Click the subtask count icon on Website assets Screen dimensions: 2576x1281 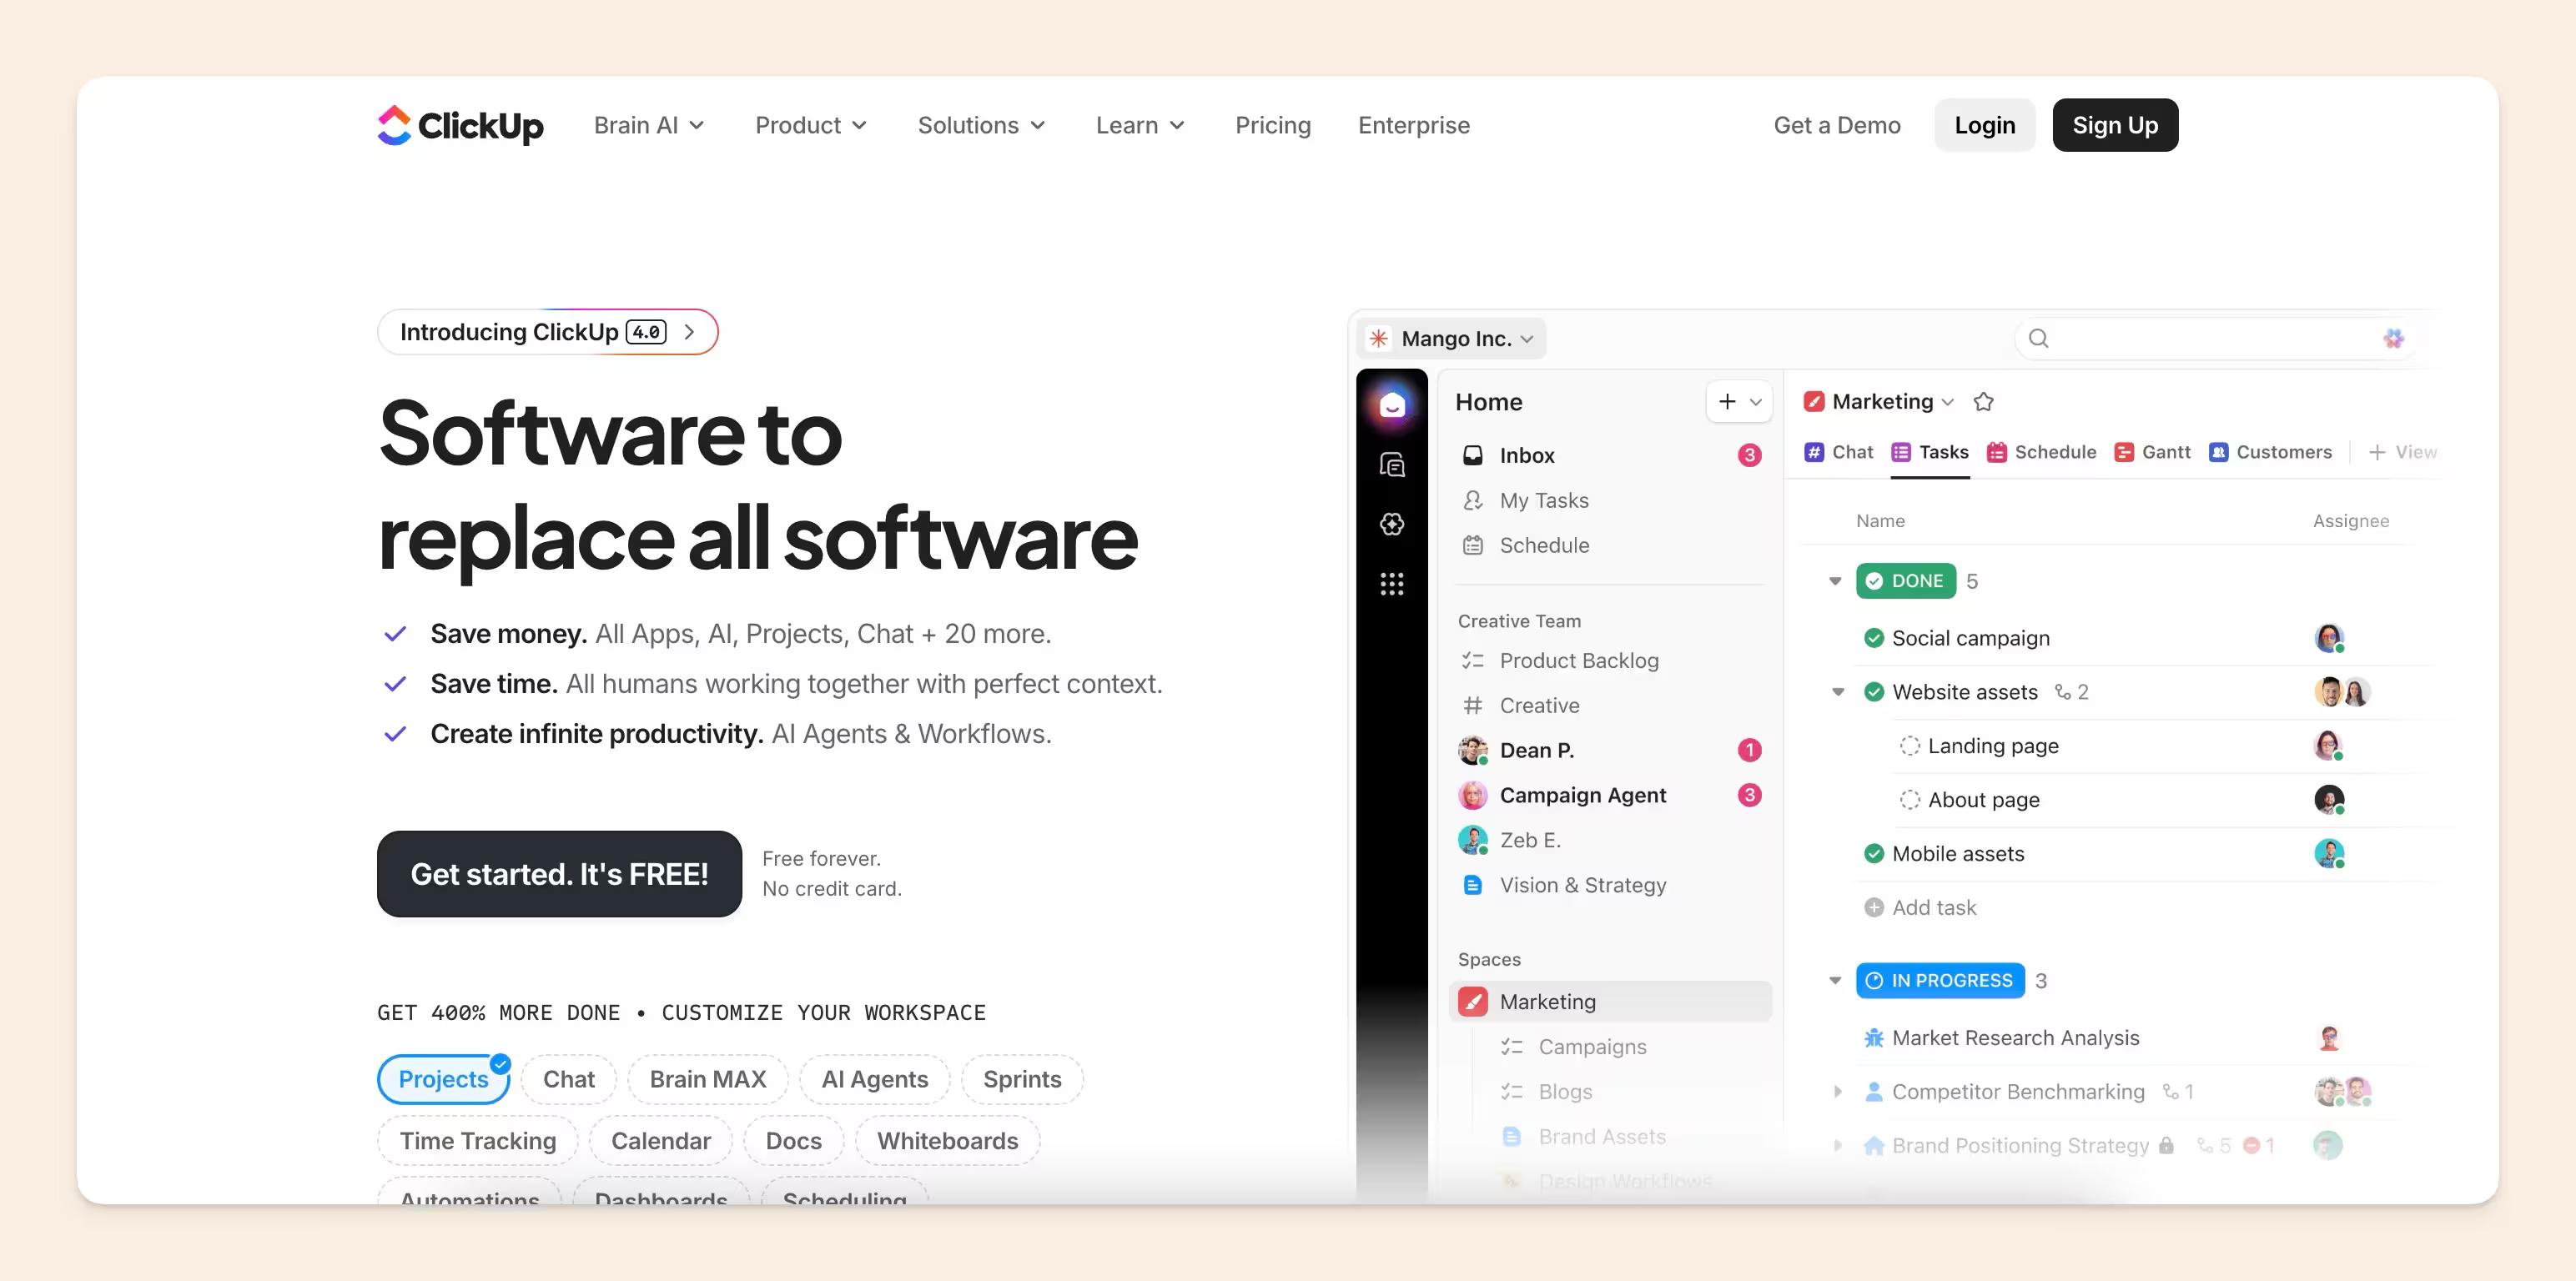(x=2062, y=692)
